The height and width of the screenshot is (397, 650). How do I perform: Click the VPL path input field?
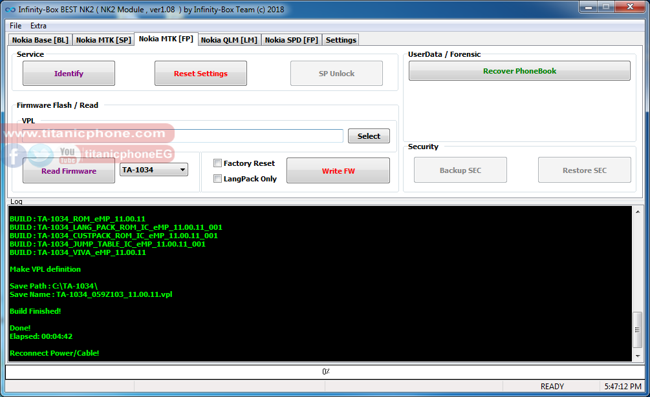tap(183, 136)
